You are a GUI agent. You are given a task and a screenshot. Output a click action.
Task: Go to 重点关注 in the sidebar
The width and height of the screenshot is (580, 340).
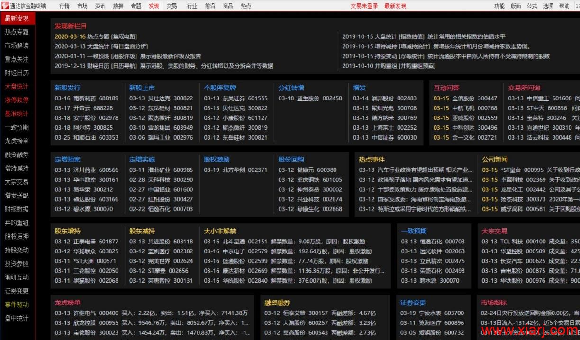point(17,60)
